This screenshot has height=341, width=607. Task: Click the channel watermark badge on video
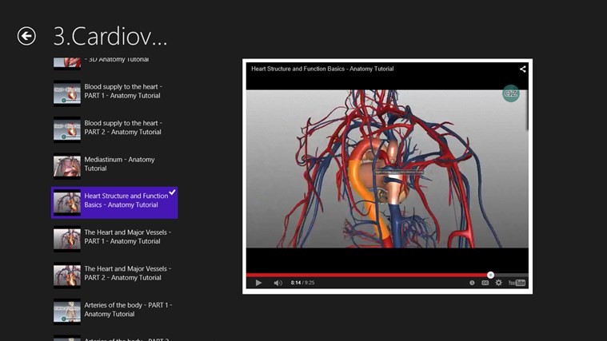tap(510, 93)
